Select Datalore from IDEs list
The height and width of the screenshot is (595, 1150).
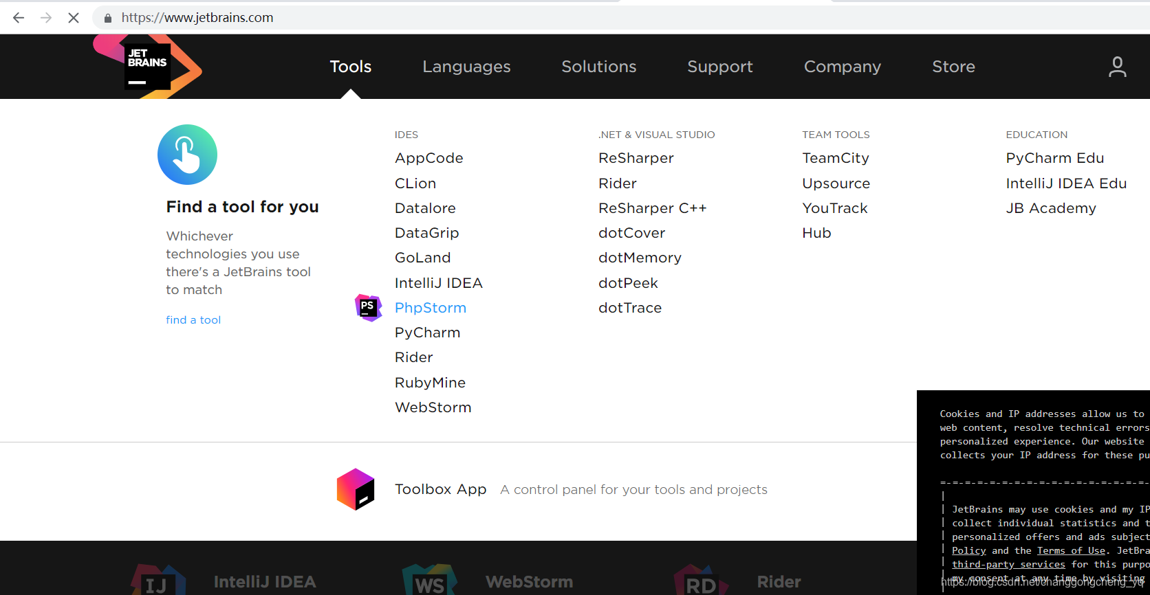click(x=425, y=208)
